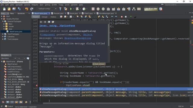Image resolution: width=193 pixels, height=108 pixels.
Task: Click the editor toolbar right arrow (shift line right)
Action: (x=116, y=17)
